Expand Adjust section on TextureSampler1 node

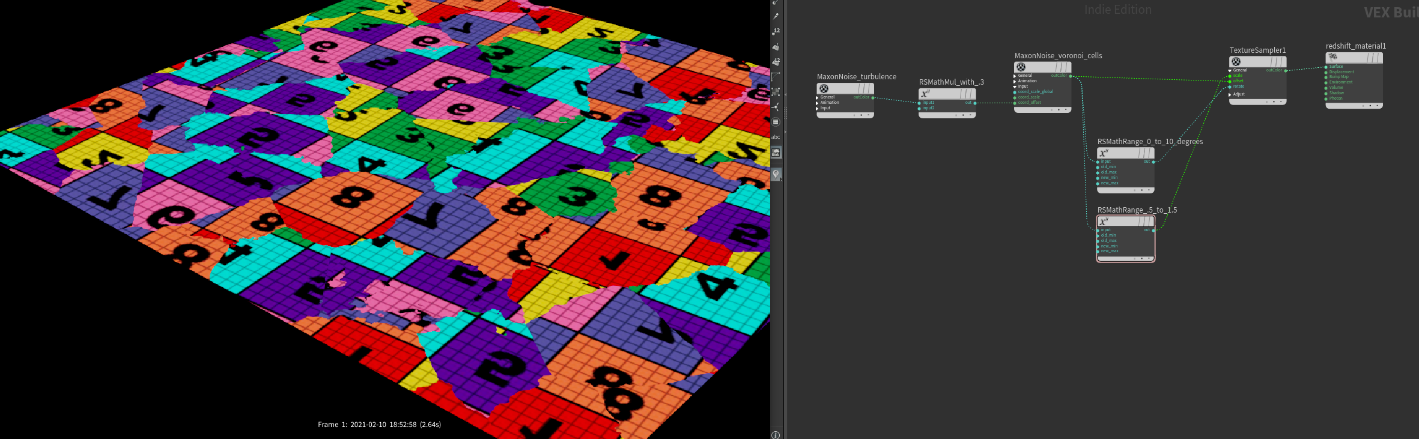coord(1230,94)
